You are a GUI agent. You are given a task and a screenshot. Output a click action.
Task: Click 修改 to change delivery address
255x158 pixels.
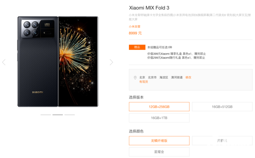click(x=188, y=78)
